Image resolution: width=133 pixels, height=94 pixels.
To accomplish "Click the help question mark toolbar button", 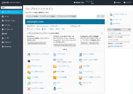I will [98, 16].
